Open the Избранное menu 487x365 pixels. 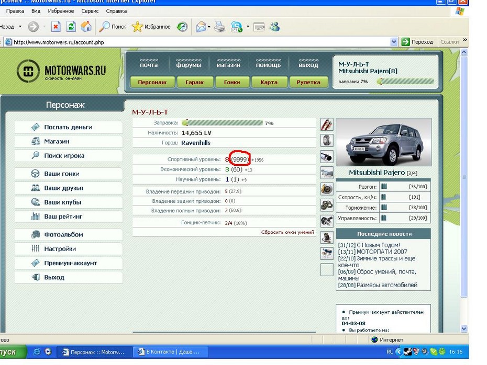point(61,11)
